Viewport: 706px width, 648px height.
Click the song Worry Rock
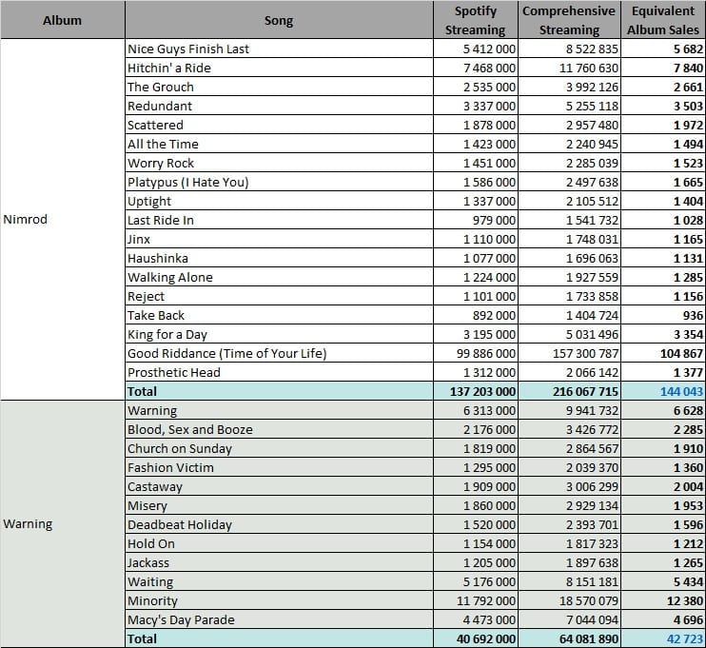(x=279, y=163)
